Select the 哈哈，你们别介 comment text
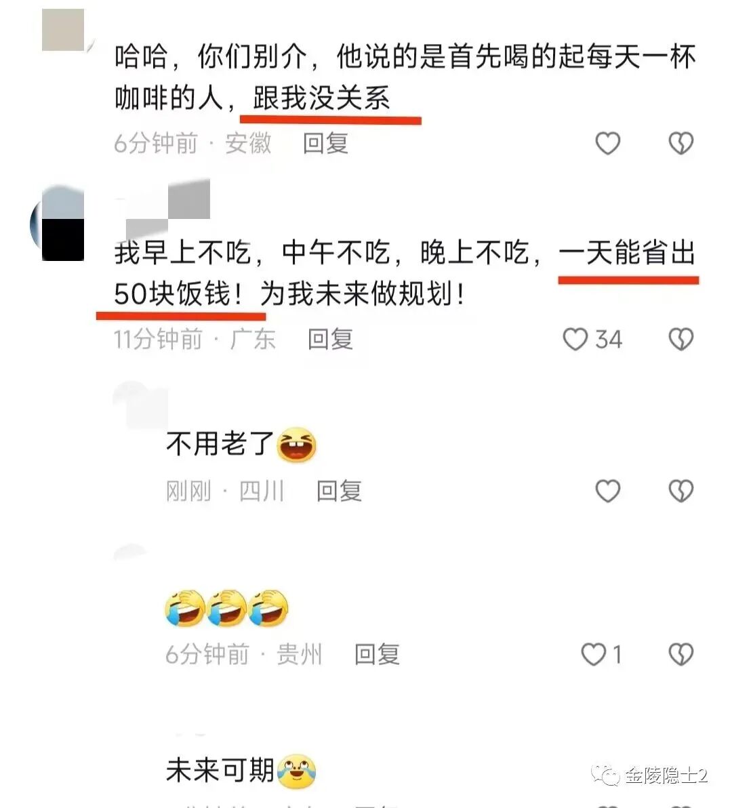 click(405, 77)
